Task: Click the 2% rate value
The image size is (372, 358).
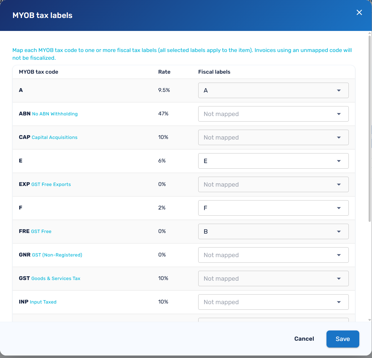Action: [162, 208]
